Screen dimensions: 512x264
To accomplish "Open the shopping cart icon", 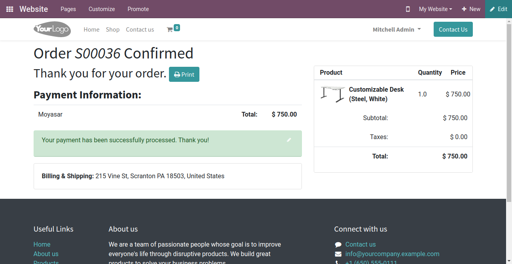I will coord(170,30).
